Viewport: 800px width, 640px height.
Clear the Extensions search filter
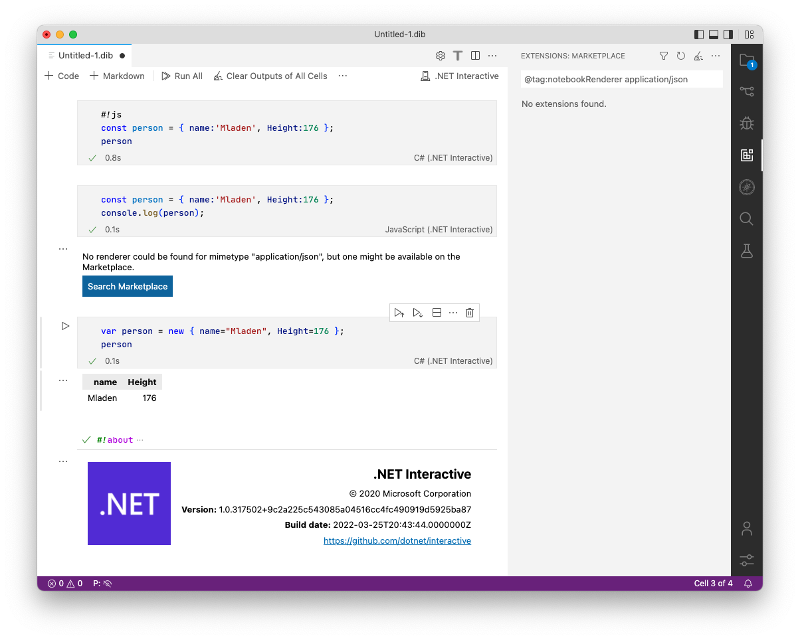pyautogui.click(x=698, y=56)
